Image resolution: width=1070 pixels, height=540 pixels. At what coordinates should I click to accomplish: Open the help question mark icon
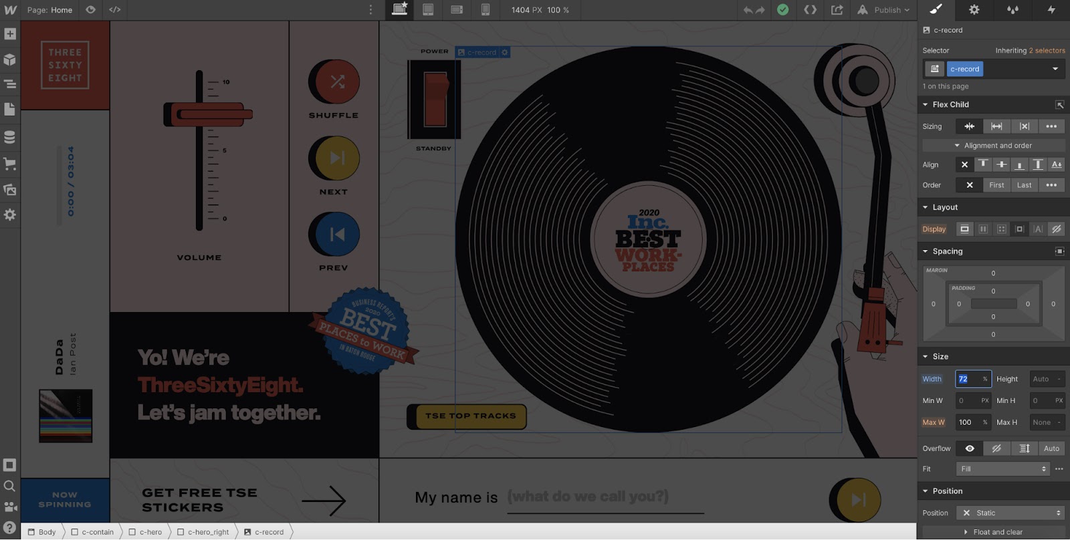coord(10,527)
